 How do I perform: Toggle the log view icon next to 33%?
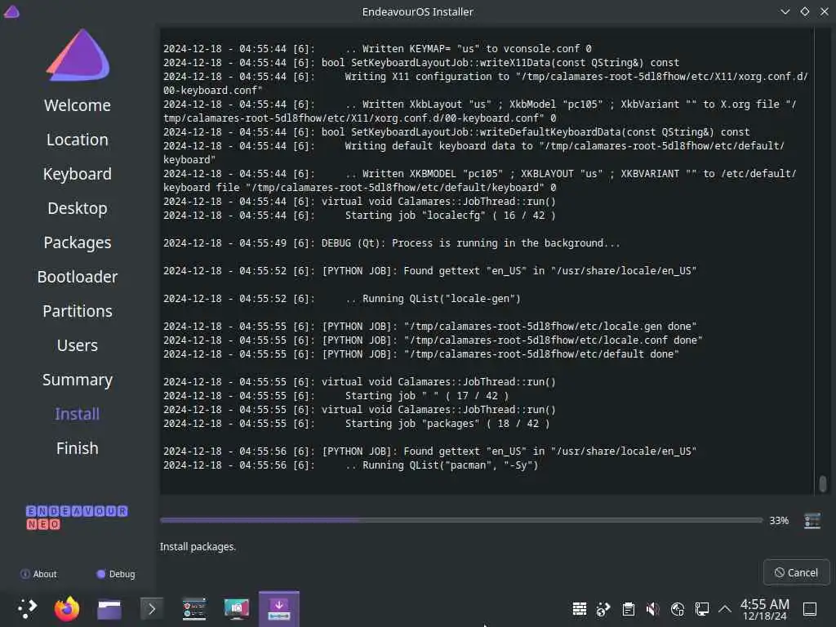(x=812, y=520)
